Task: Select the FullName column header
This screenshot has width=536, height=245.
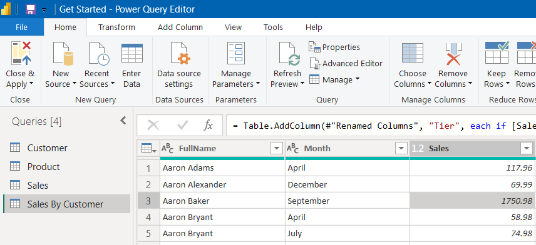Action: pyautogui.click(x=222, y=148)
